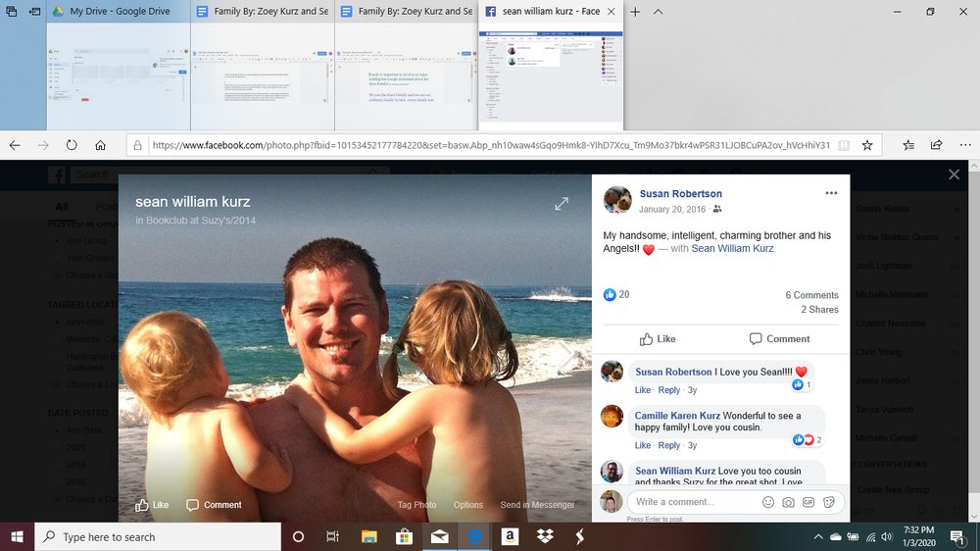Like the photo using the overlay Like button
This screenshot has height=551, width=980.
(152, 505)
